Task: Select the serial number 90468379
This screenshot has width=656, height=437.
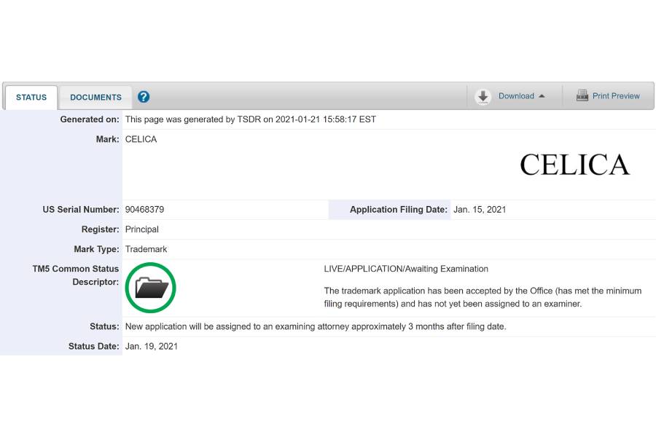Action: click(x=144, y=210)
